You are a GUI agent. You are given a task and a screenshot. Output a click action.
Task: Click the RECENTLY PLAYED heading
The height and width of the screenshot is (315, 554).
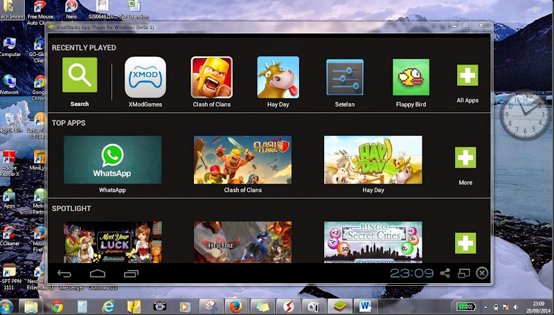[84, 48]
